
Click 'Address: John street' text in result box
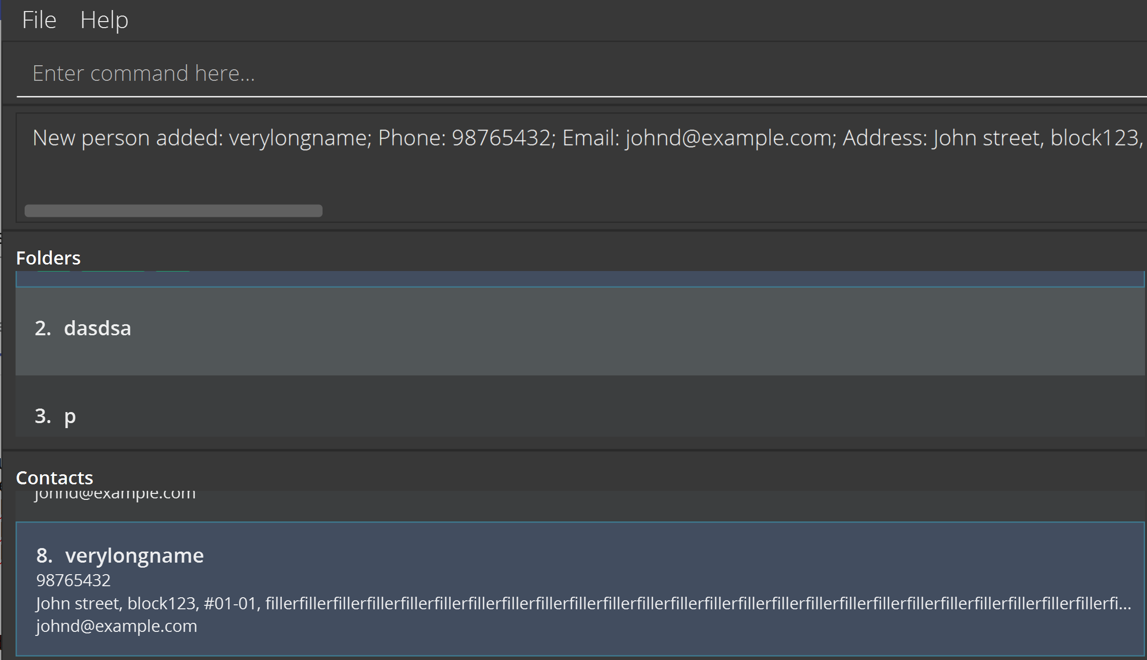(x=941, y=138)
